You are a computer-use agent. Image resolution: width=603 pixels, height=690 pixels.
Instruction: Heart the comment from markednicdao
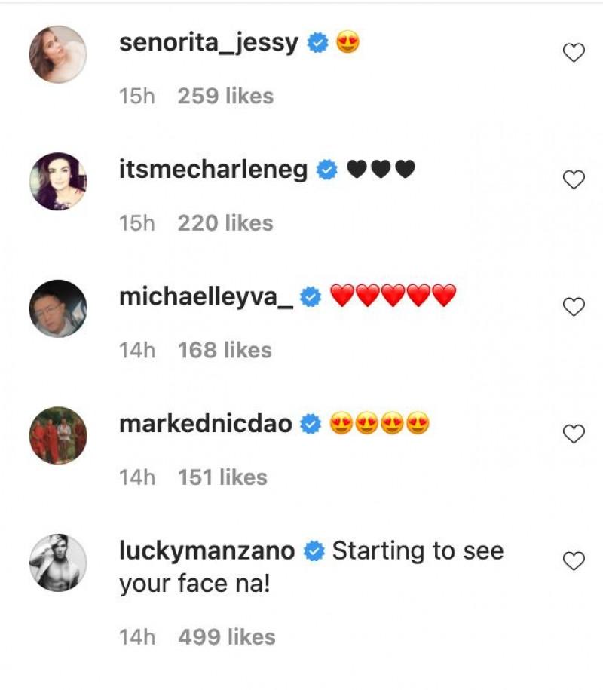574,434
